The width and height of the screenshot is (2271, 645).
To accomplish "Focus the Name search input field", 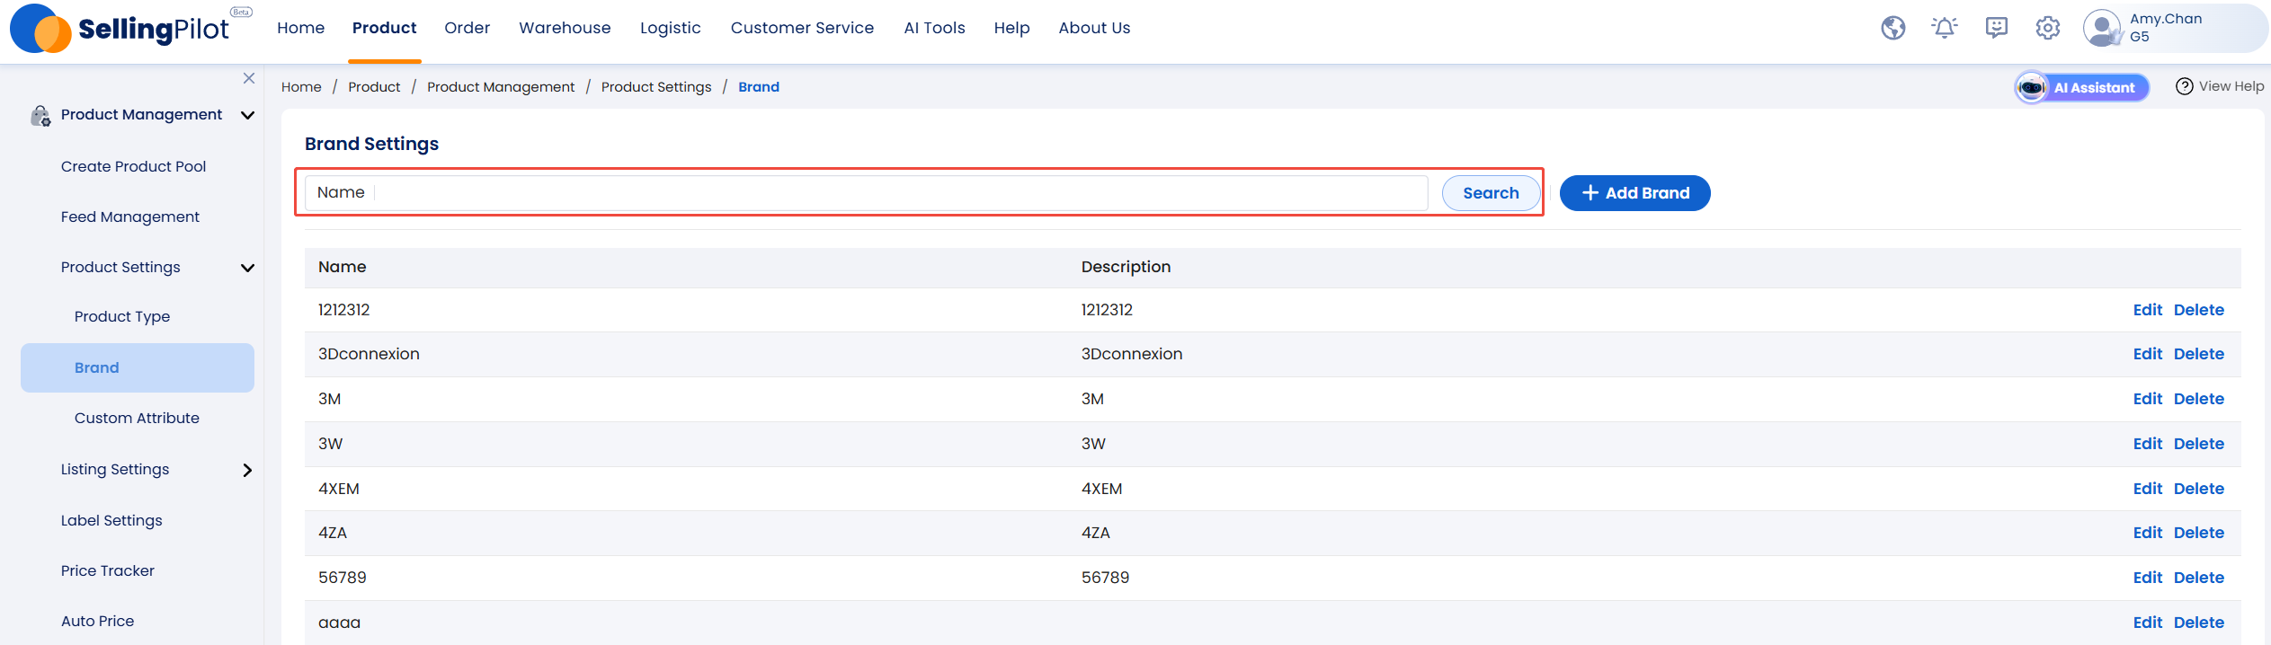I will coord(867,193).
